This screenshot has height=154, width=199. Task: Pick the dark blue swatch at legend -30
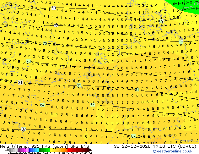[x=30, y=150]
